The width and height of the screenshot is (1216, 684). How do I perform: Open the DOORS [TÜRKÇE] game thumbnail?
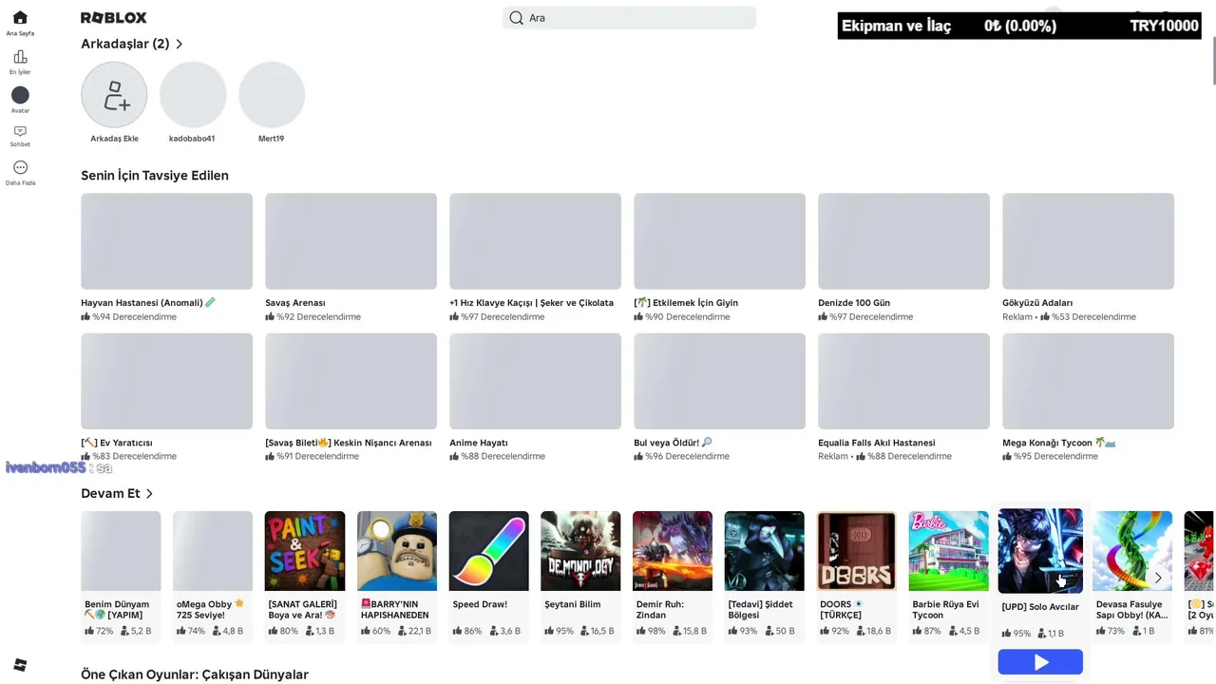tap(857, 551)
